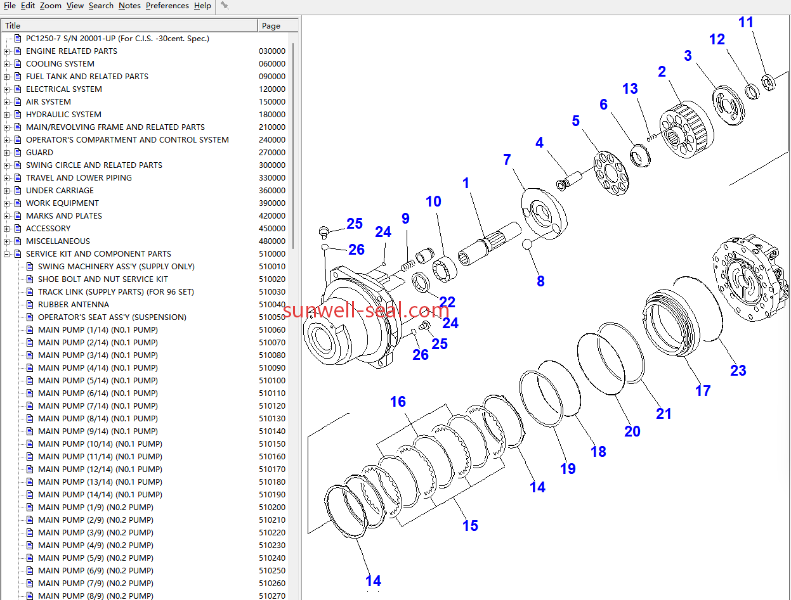Open the Search menu
The height and width of the screenshot is (600, 791).
coord(101,6)
